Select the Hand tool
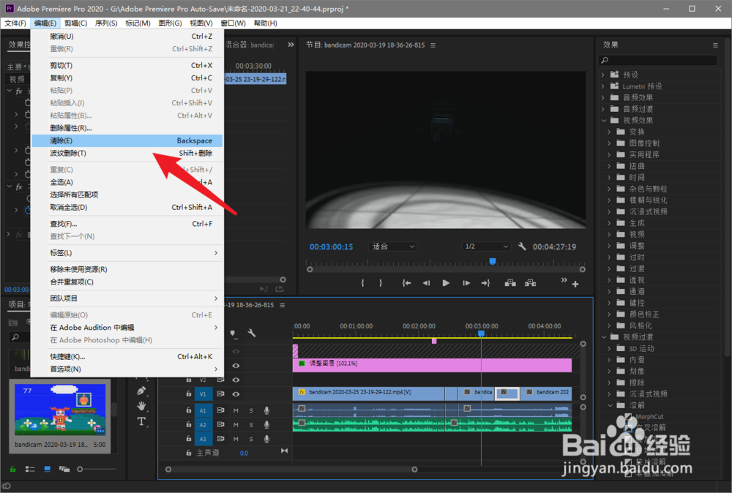The width and height of the screenshot is (732, 493). [141, 406]
